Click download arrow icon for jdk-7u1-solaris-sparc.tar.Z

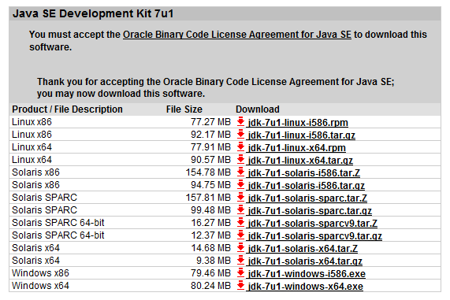[240, 198]
